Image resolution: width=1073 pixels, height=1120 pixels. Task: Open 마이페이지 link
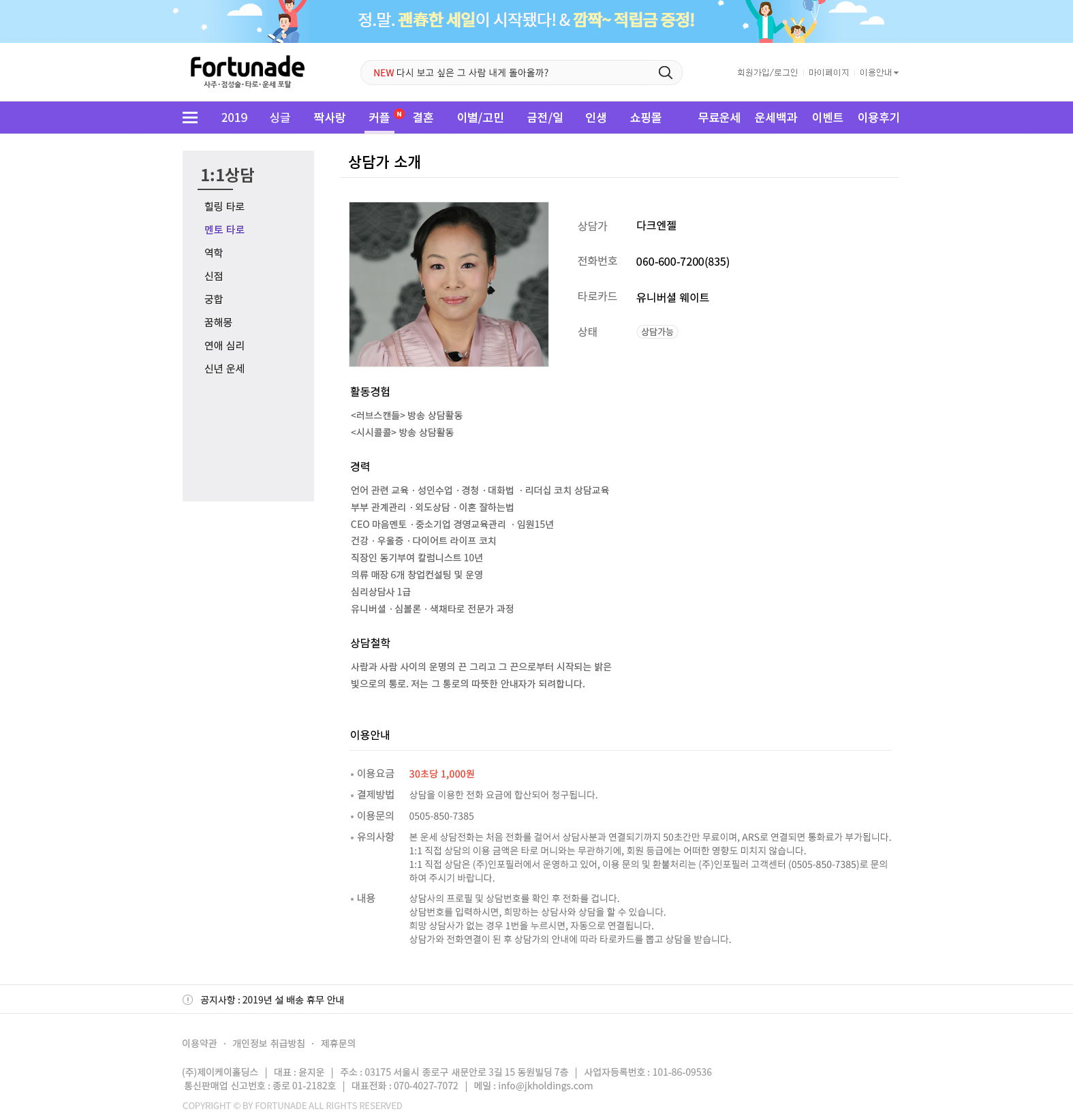click(828, 73)
